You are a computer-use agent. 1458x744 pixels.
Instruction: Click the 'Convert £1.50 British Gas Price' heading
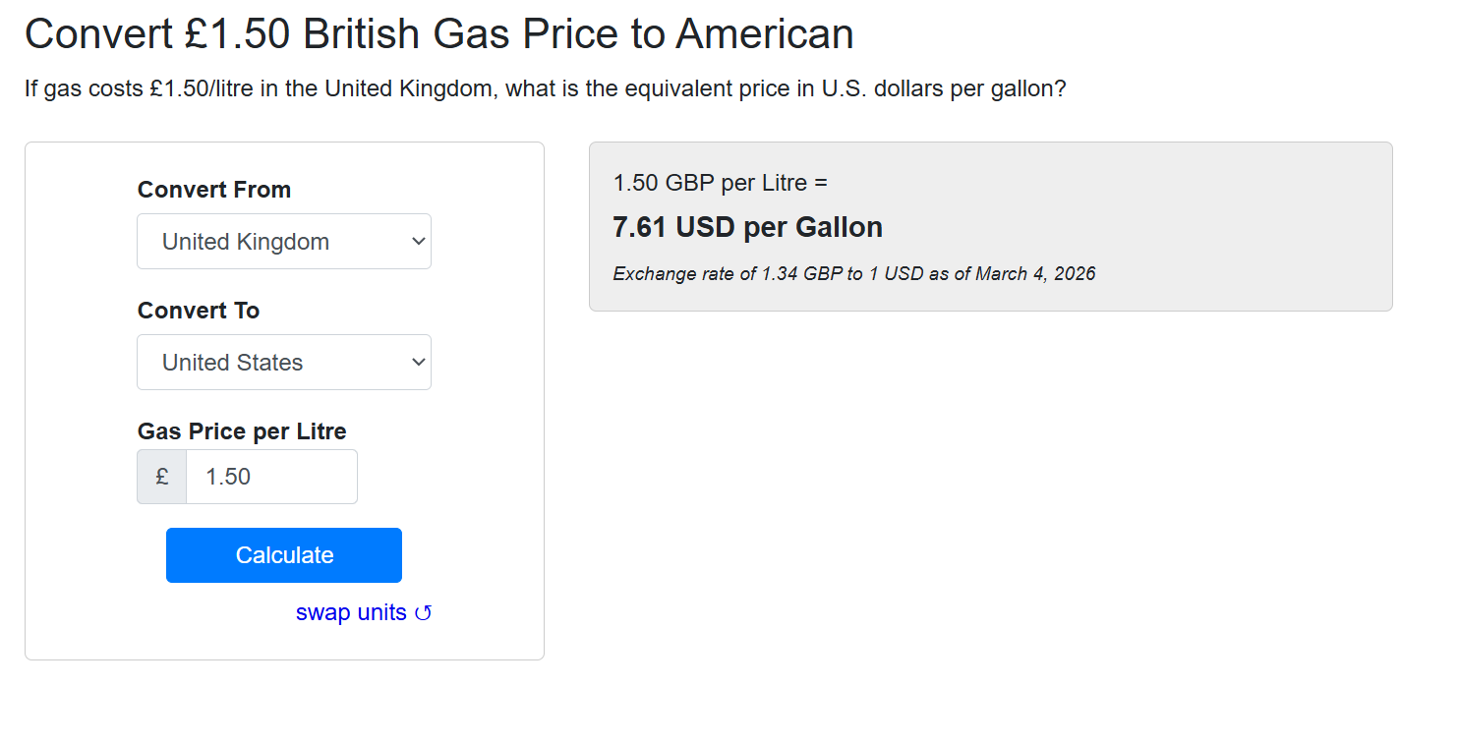[x=438, y=34]
